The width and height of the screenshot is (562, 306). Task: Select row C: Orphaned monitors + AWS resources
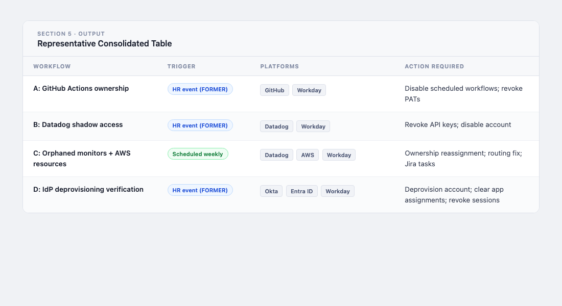281,159
